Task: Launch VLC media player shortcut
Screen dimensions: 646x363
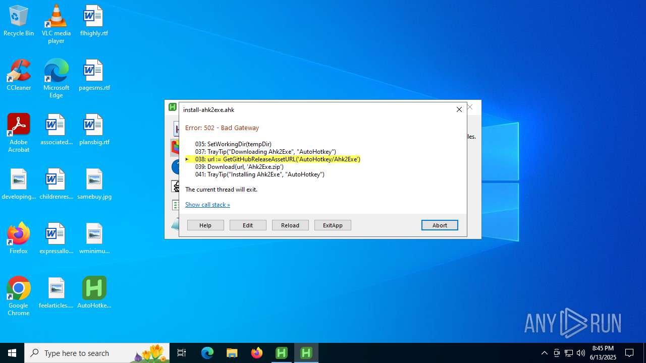Action: pos(56,24)
